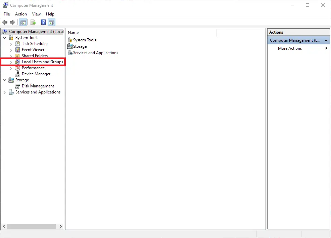This screenshot has width=331, height=238.
Task: Expand Services and Applications in the tree
Action: [4, 92]
